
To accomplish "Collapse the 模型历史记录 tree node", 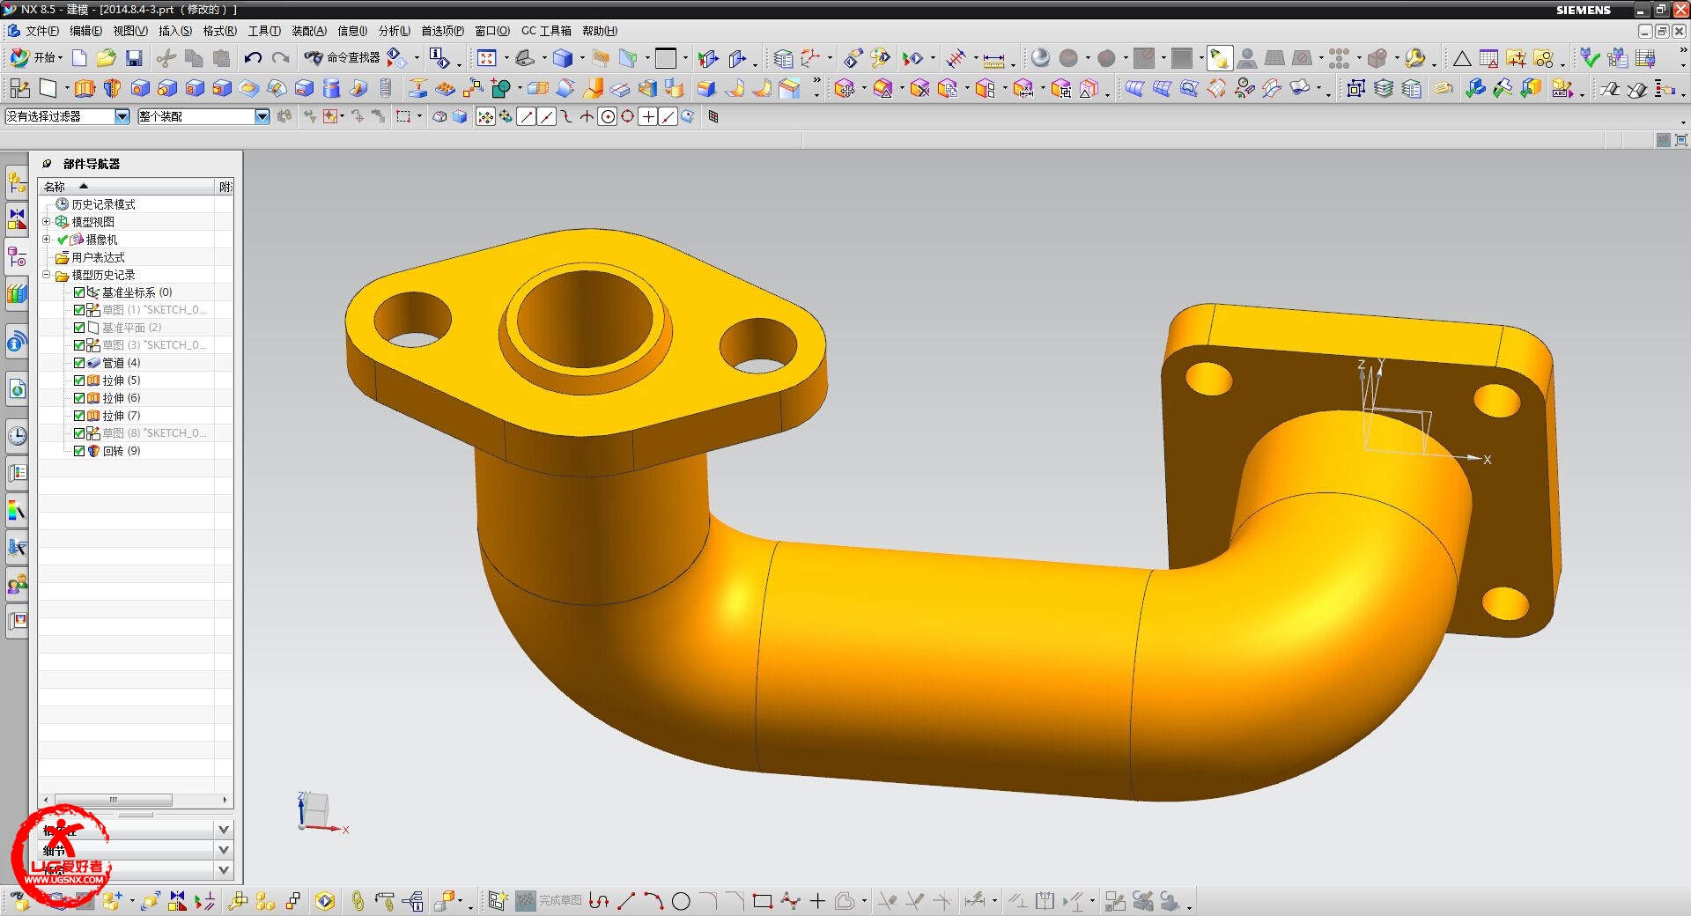I will (47, 275).
